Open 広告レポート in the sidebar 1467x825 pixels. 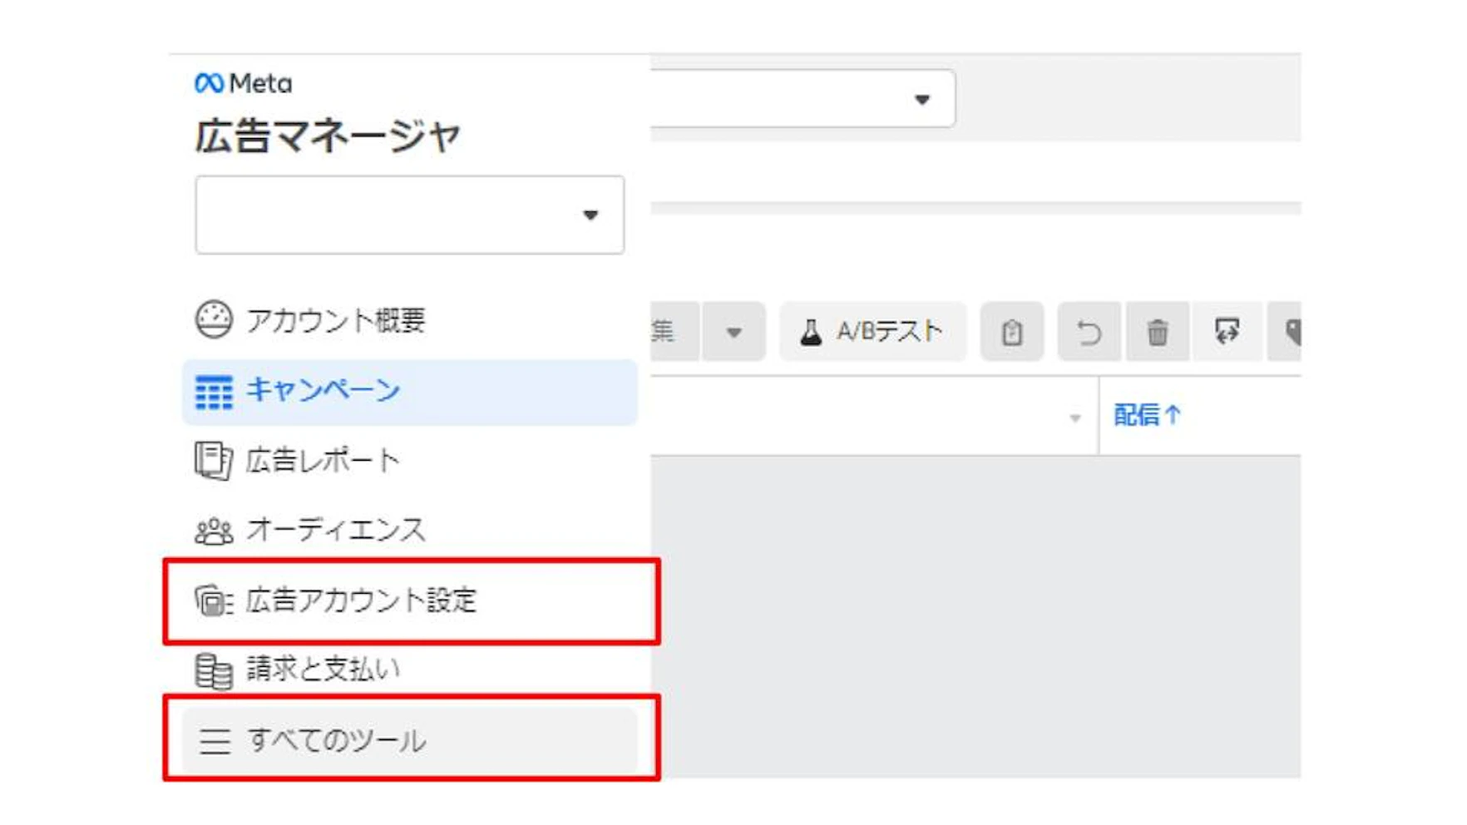pyautogui.click(x=409, y=460)
